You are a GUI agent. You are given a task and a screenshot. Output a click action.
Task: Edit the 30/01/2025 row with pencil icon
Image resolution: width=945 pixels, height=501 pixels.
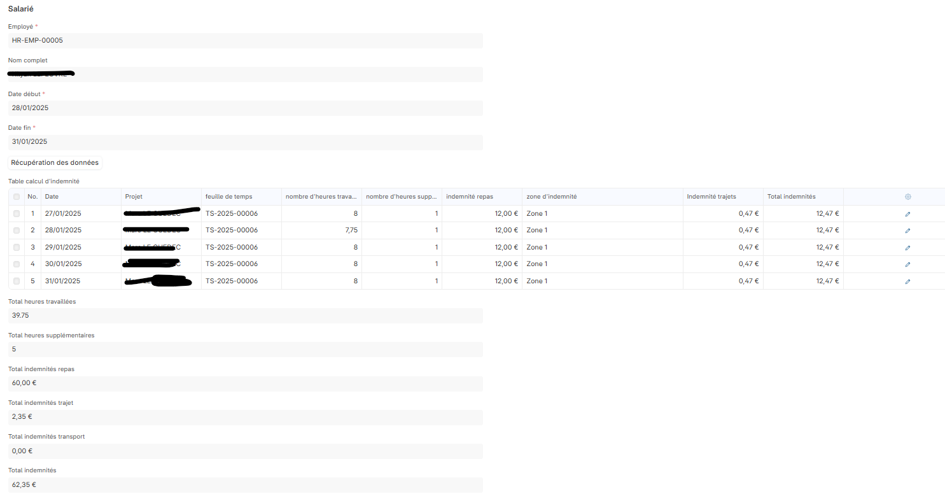907,264
